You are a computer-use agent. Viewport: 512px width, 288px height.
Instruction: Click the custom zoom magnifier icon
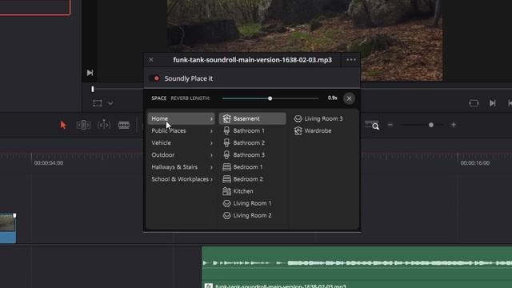pos(372,125)
